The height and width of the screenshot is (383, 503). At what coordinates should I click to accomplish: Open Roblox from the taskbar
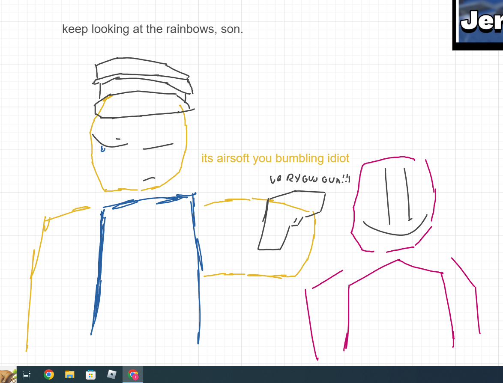112,374
